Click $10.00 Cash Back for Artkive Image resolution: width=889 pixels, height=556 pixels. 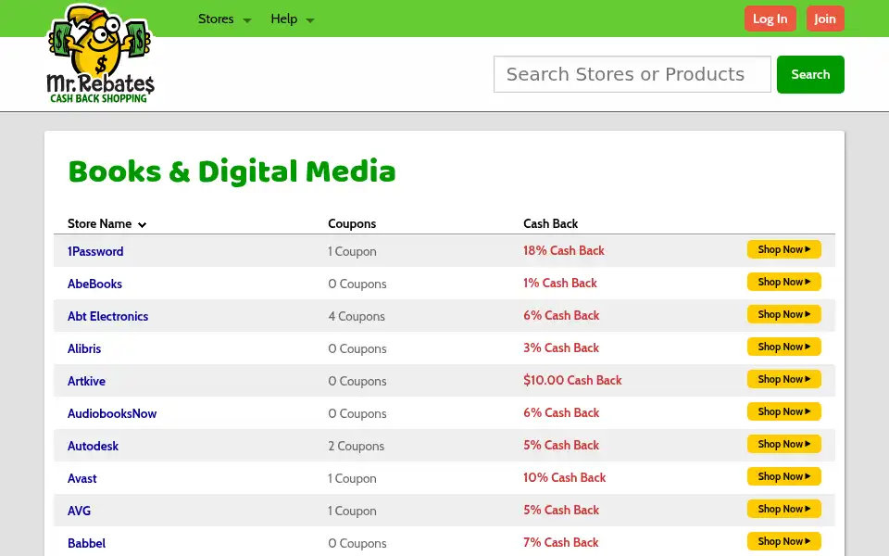[x=572, y=380]
